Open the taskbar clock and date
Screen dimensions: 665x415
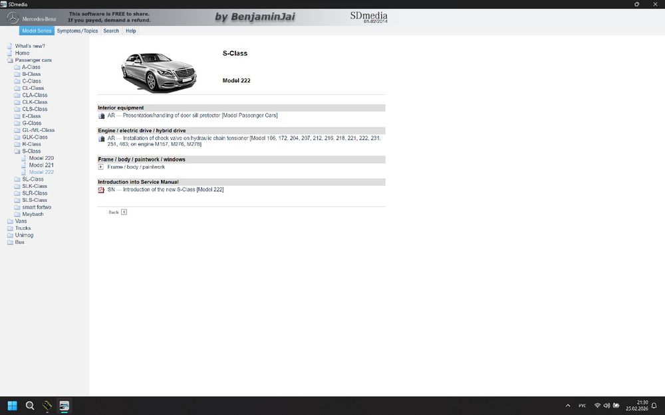[x=636, y=406]
